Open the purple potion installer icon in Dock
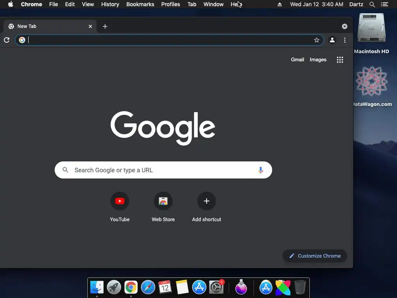Image resolution: width=397 pixels, height=298 pixels. tap(241, 288)
